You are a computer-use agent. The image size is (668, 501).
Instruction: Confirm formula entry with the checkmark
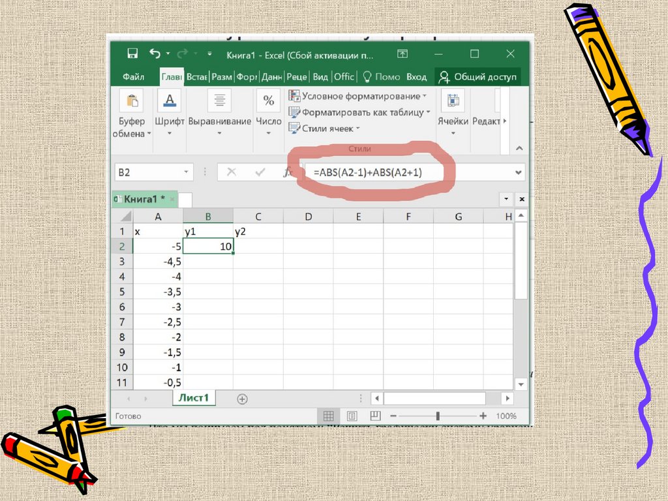coord(260,172)
